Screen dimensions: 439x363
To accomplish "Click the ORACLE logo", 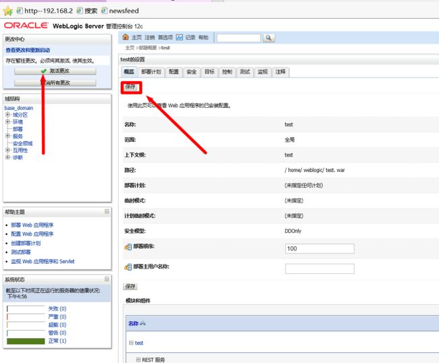I will click(x=26, y=26).
